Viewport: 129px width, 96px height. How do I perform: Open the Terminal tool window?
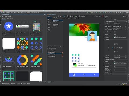pyautogui.click(x=23, y=83)
